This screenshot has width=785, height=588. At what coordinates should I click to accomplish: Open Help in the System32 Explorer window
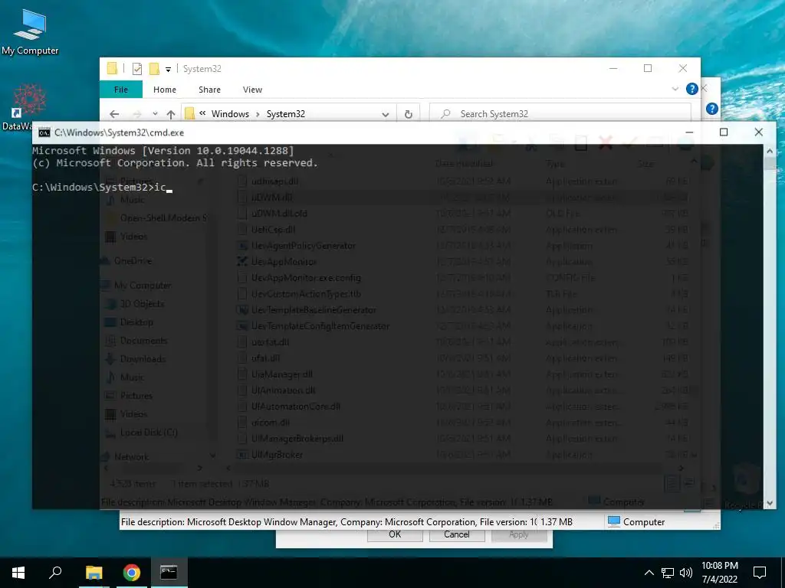click(692, 89)
